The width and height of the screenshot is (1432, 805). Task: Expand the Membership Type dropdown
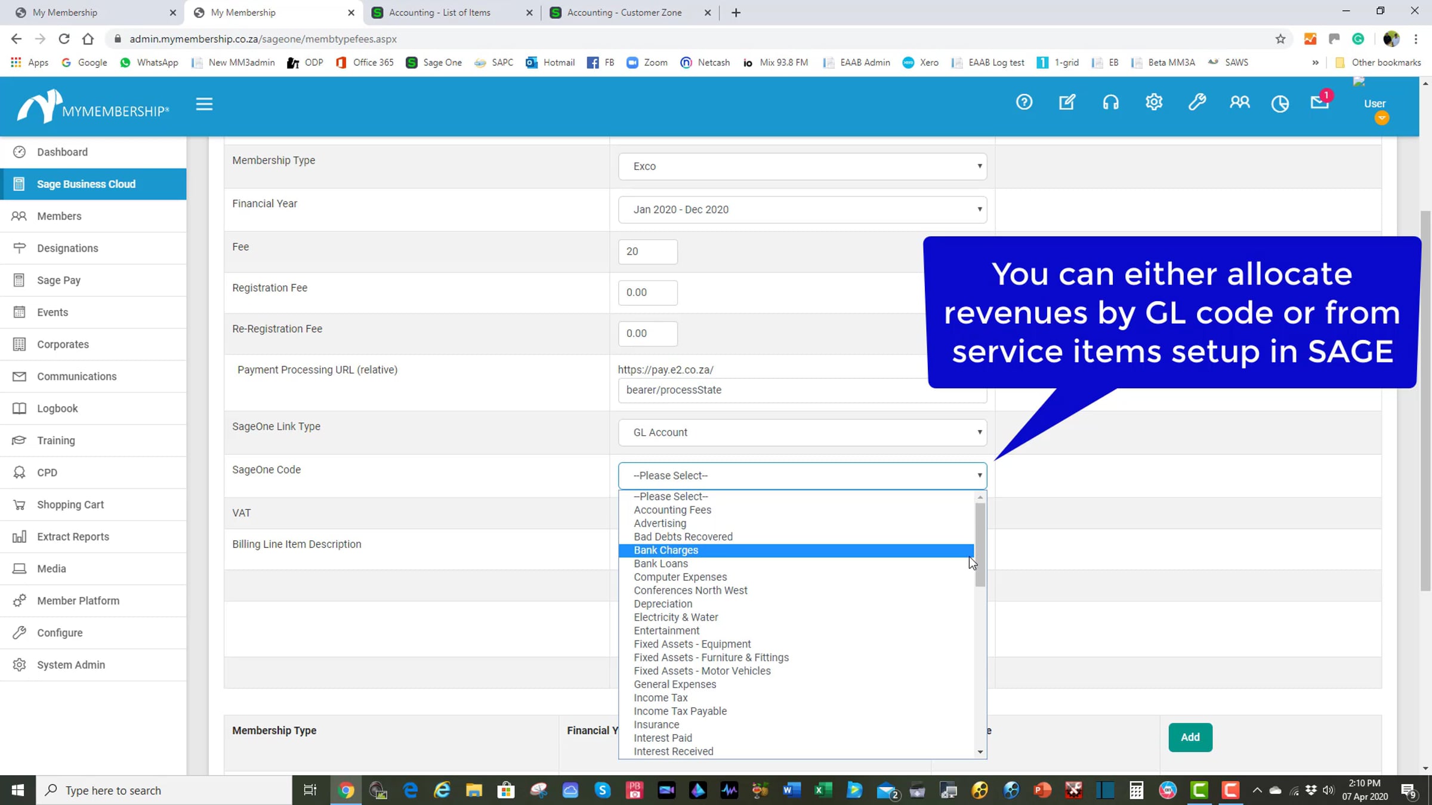pyautogui.click(x=802, y=166)
